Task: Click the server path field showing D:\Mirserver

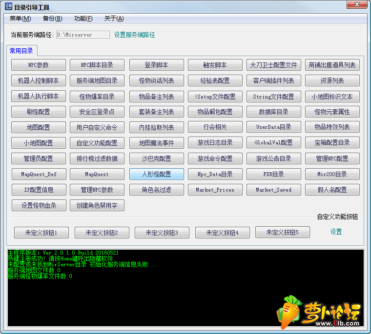Action: (x=83, y=35)
